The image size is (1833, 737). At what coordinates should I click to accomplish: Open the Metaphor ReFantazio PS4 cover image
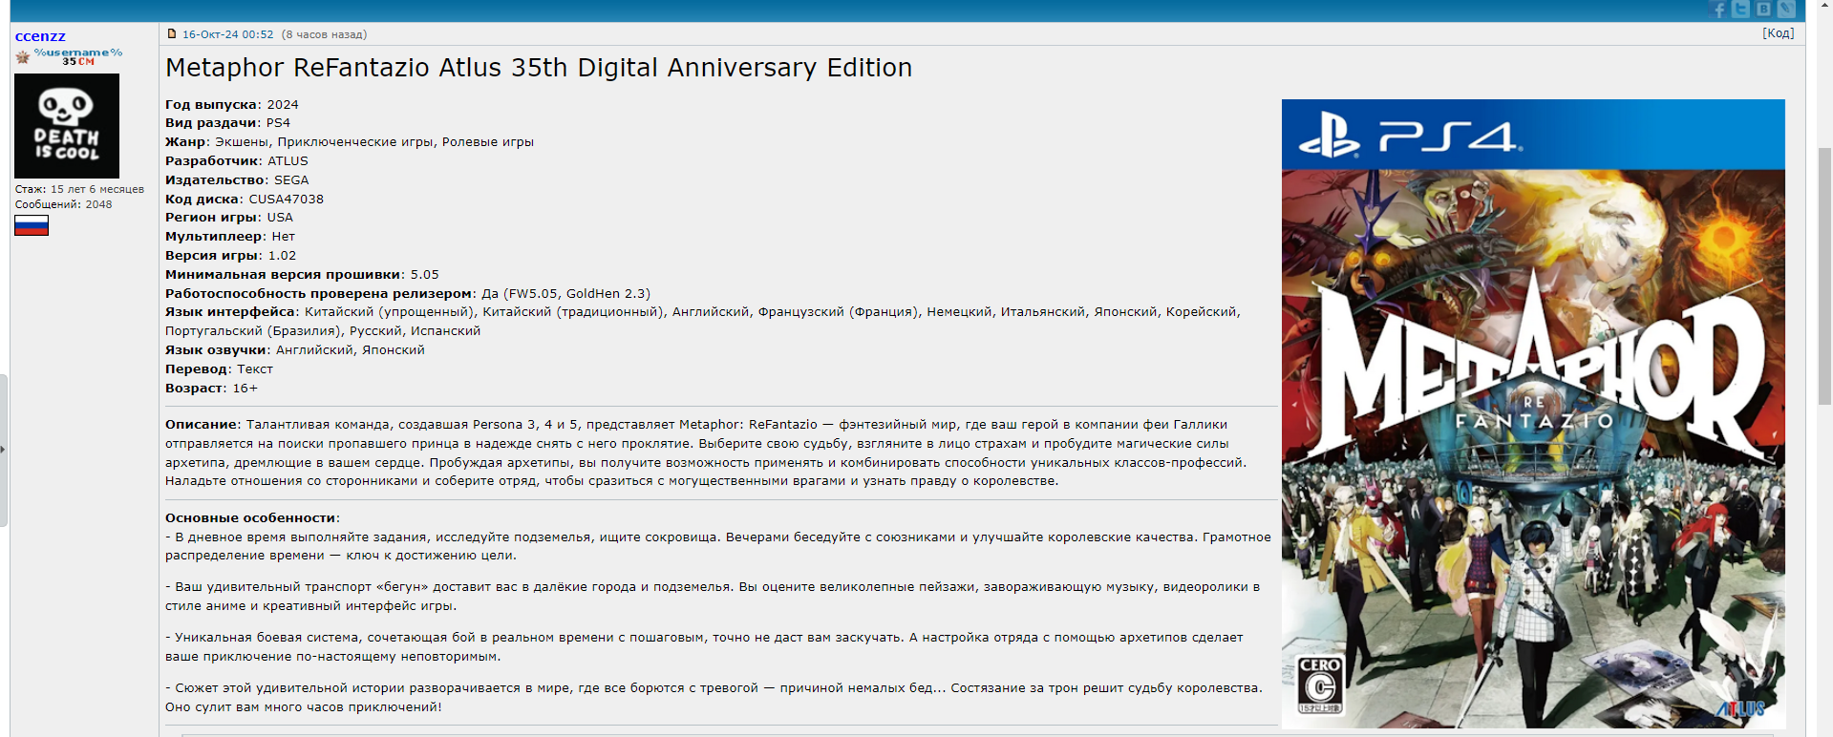[1533, 413]
